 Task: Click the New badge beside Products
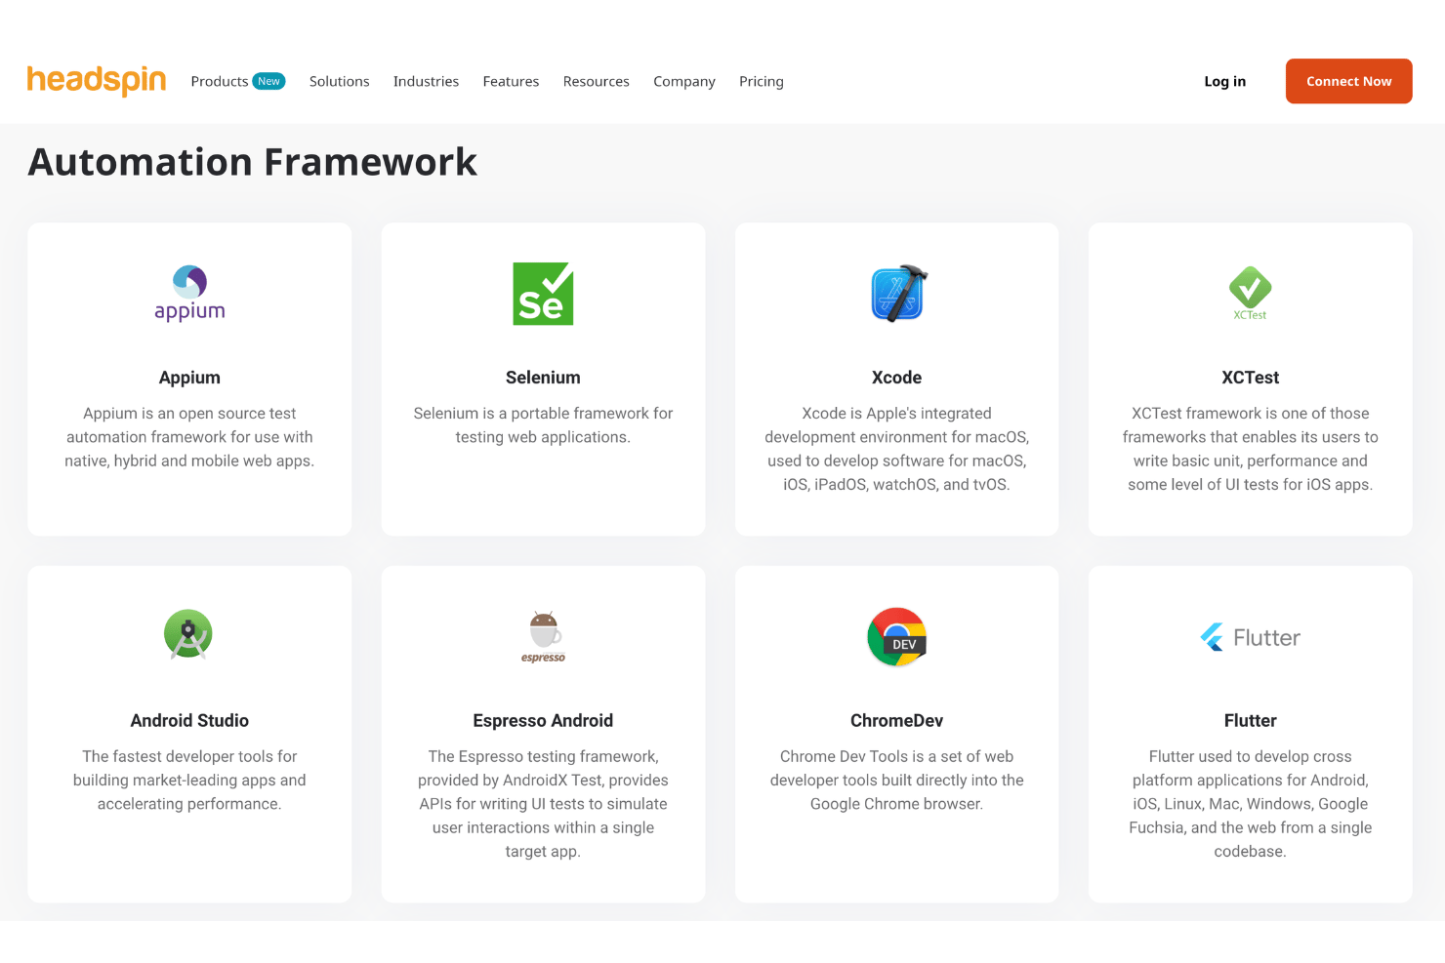[268, 81]
